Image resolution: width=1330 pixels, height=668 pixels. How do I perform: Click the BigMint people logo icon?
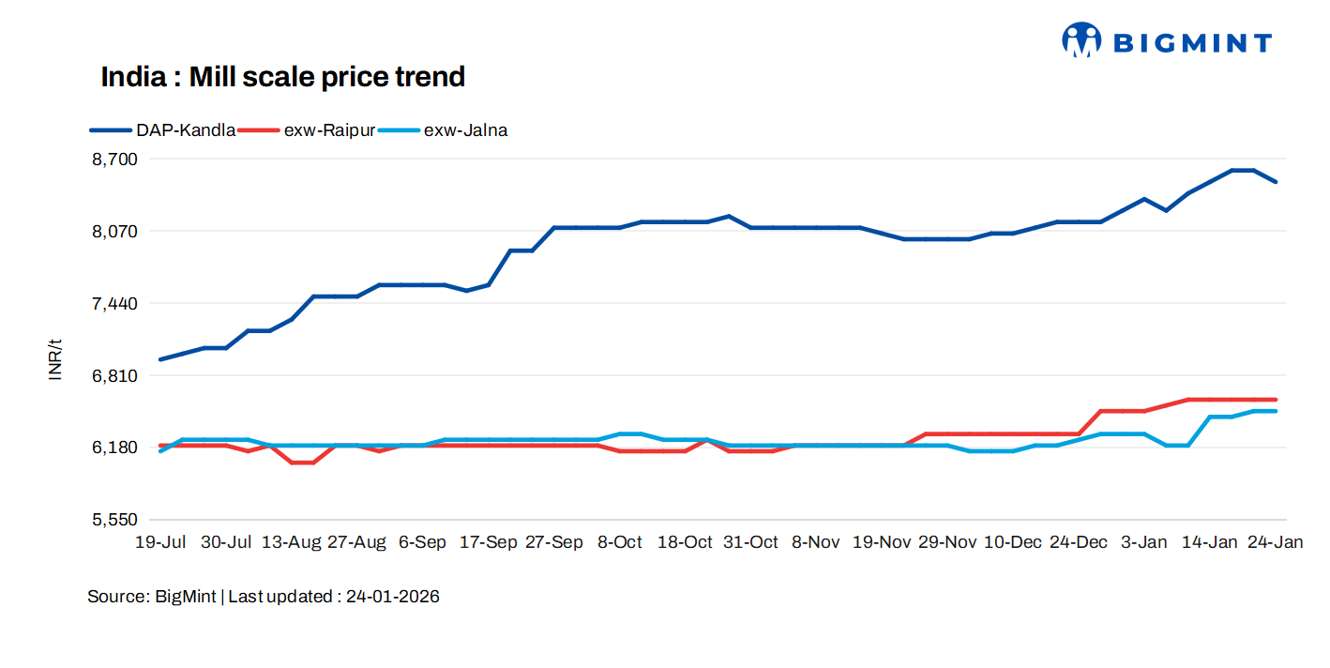(x=1081, y=40)
